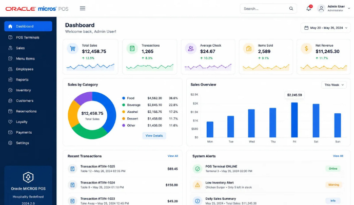Open the May 20 - May 26 date range dropdown
Screen dimensions: 354x205
click(x=326, y=28)
